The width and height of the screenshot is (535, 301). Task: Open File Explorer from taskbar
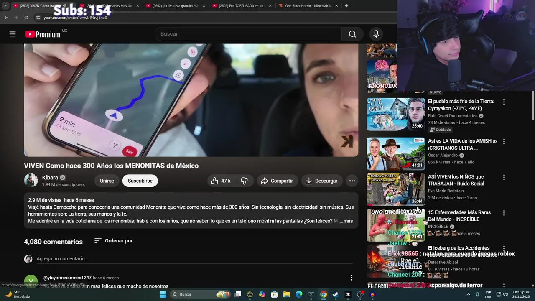pos(287,294)
